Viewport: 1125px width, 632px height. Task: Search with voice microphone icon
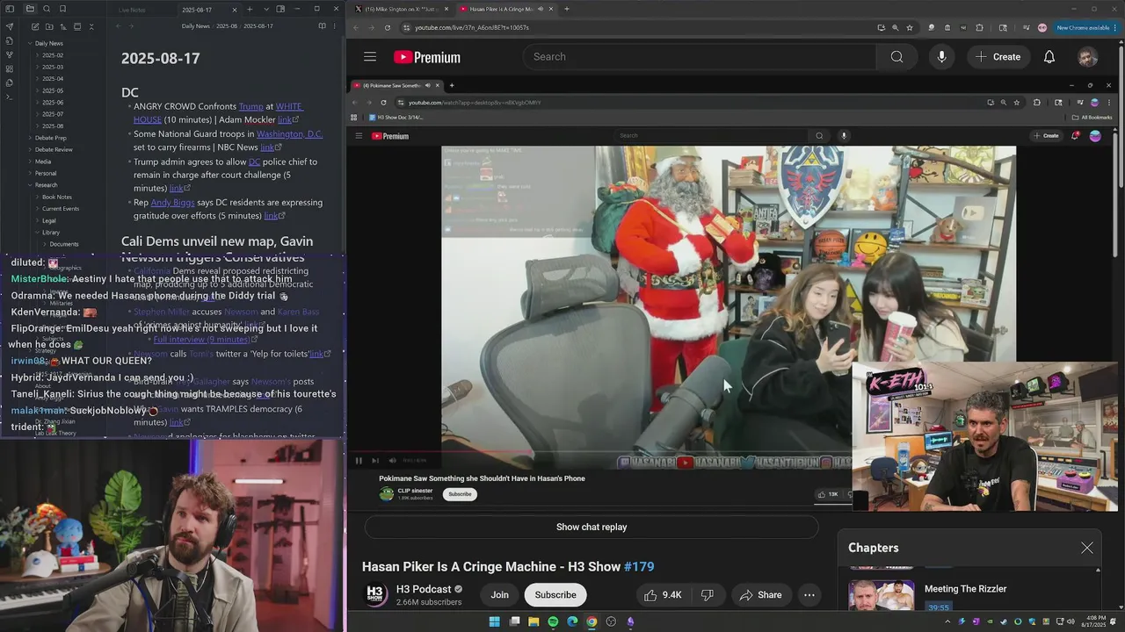941,57
